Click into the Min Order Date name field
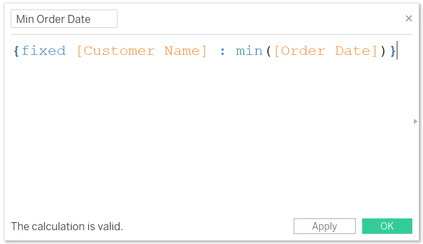Image resolution: width=423 pixels, height=244 pixels. [64, 19]
